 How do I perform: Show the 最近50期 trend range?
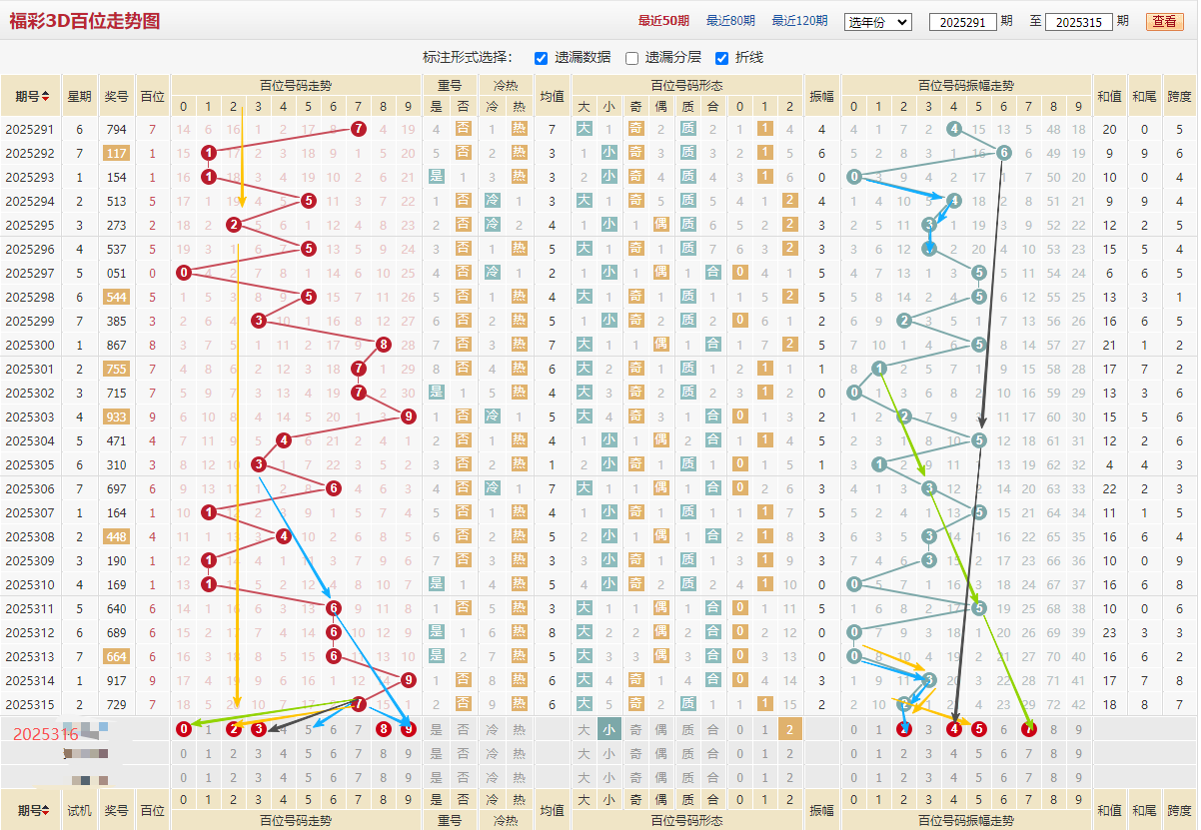(663, 21)
